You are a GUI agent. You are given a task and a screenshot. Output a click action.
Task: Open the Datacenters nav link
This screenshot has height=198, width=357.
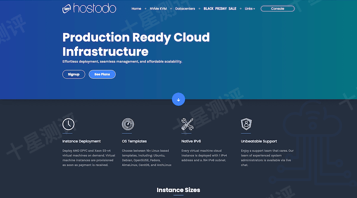click(185, 9)
